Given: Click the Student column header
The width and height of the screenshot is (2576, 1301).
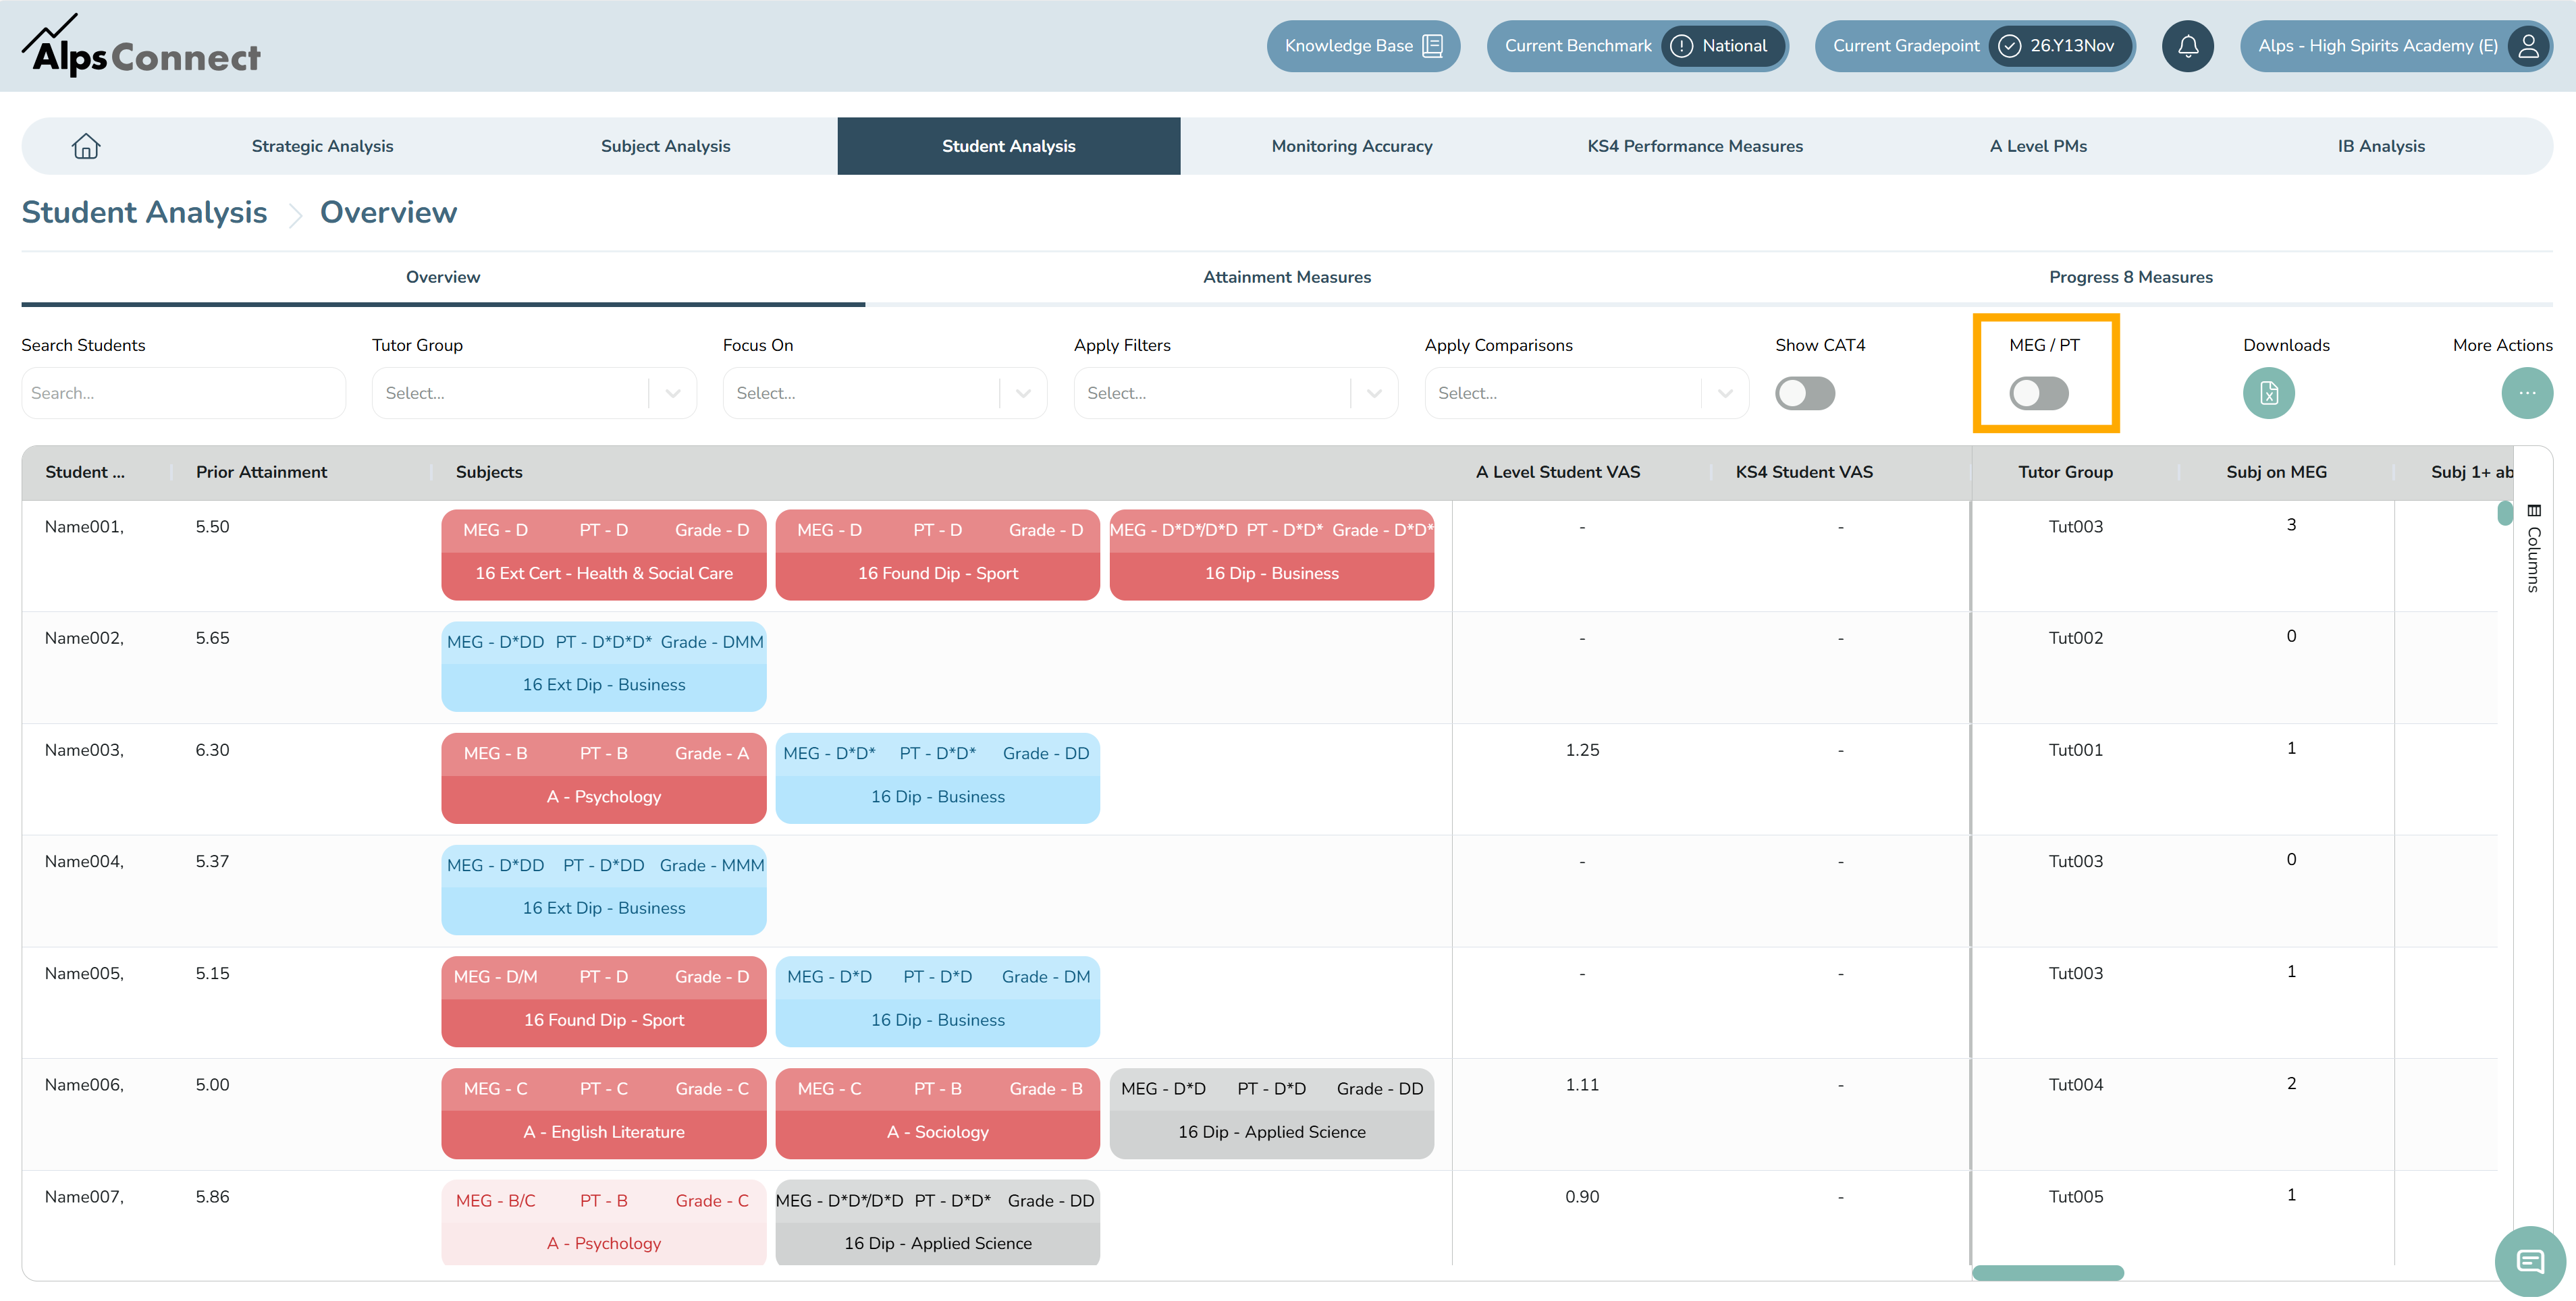Looking at the screenshot, I should 85,472.
